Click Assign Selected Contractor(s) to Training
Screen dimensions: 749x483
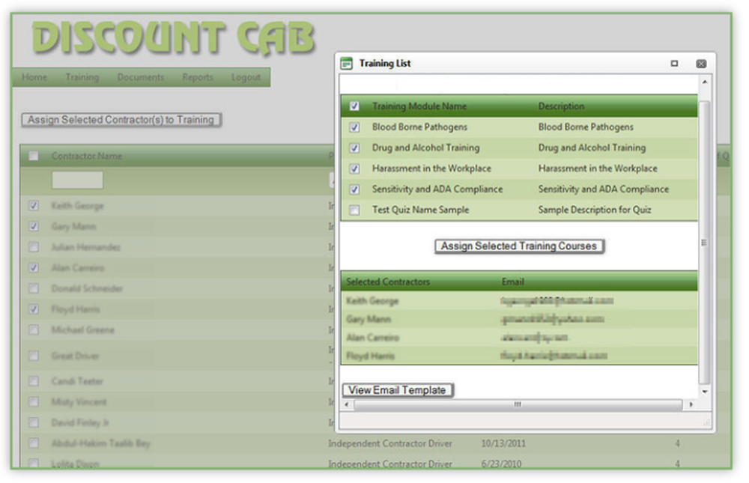[x=121, y=120]
